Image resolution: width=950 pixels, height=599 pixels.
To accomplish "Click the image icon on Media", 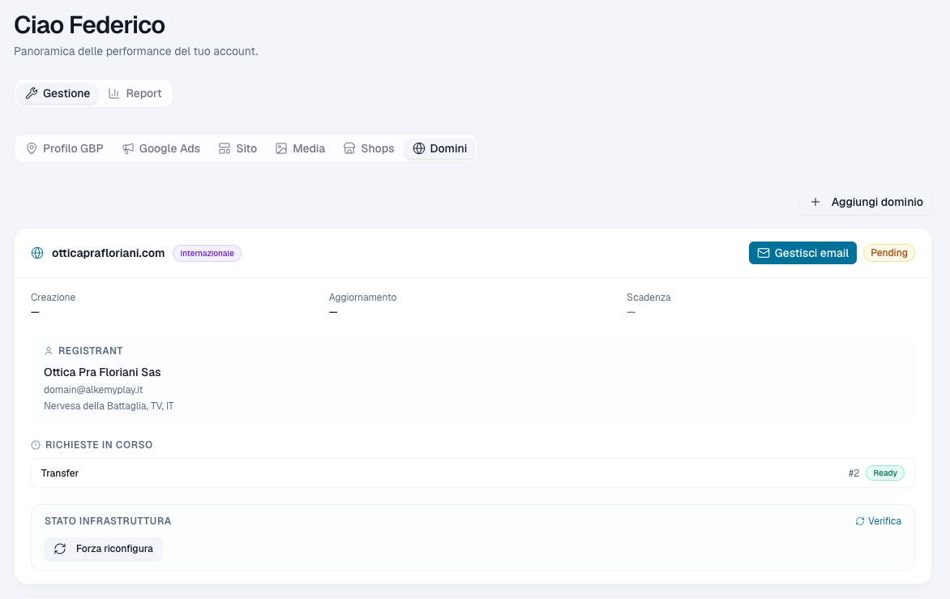I will click(x=281, y=148).
